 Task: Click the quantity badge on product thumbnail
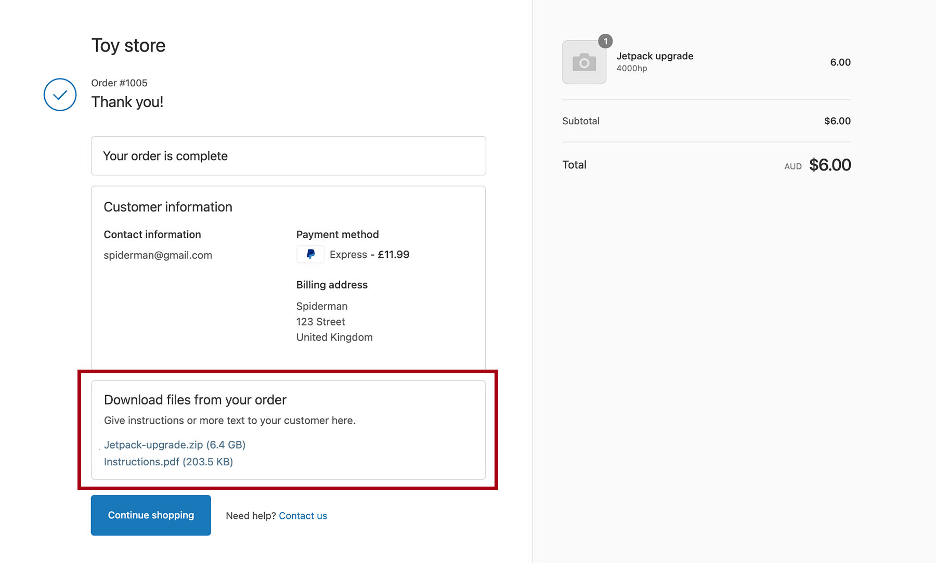(x=605, y=41)
